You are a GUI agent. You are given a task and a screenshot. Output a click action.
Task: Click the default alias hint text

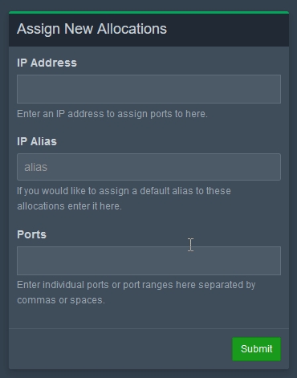[x=124, y=198]
